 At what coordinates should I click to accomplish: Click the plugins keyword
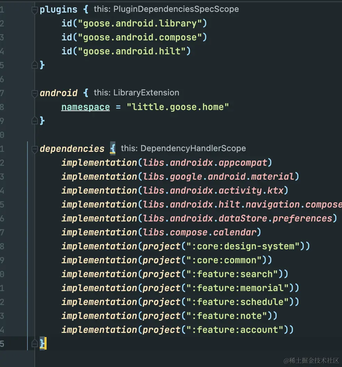coord(58,10)
